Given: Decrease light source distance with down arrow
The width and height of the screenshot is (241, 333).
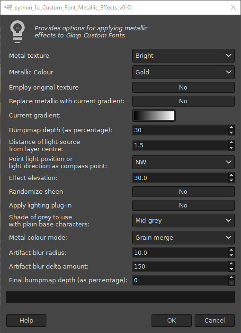Looking at the screenshot, I should click(x=231, y=148).
